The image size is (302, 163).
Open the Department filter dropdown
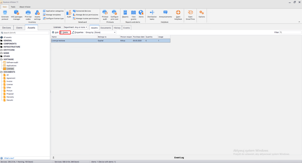click(75, 27)
